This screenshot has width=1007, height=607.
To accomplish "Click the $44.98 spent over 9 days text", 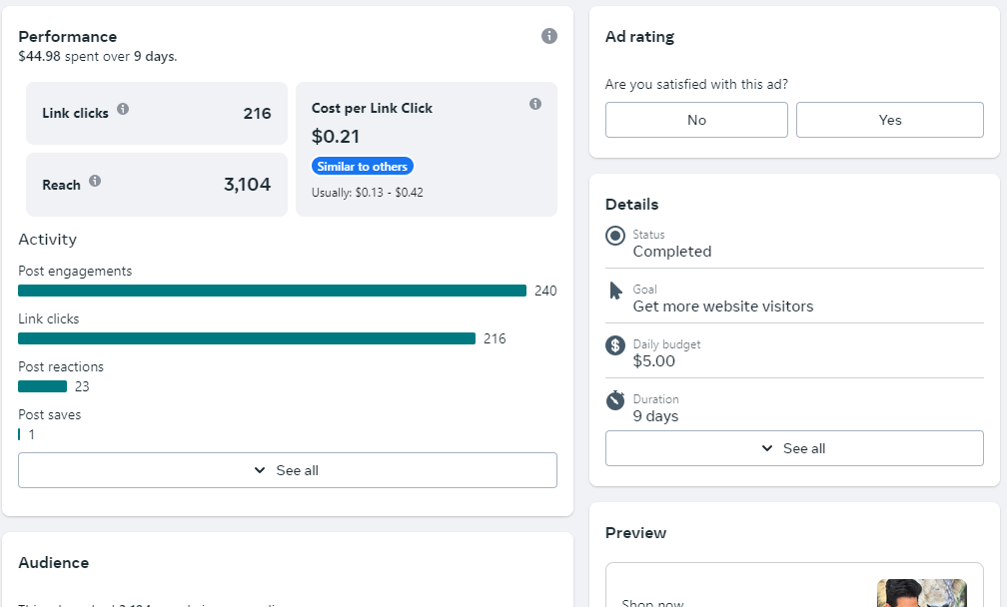I will pyautogui.click(x=98, y=57).
